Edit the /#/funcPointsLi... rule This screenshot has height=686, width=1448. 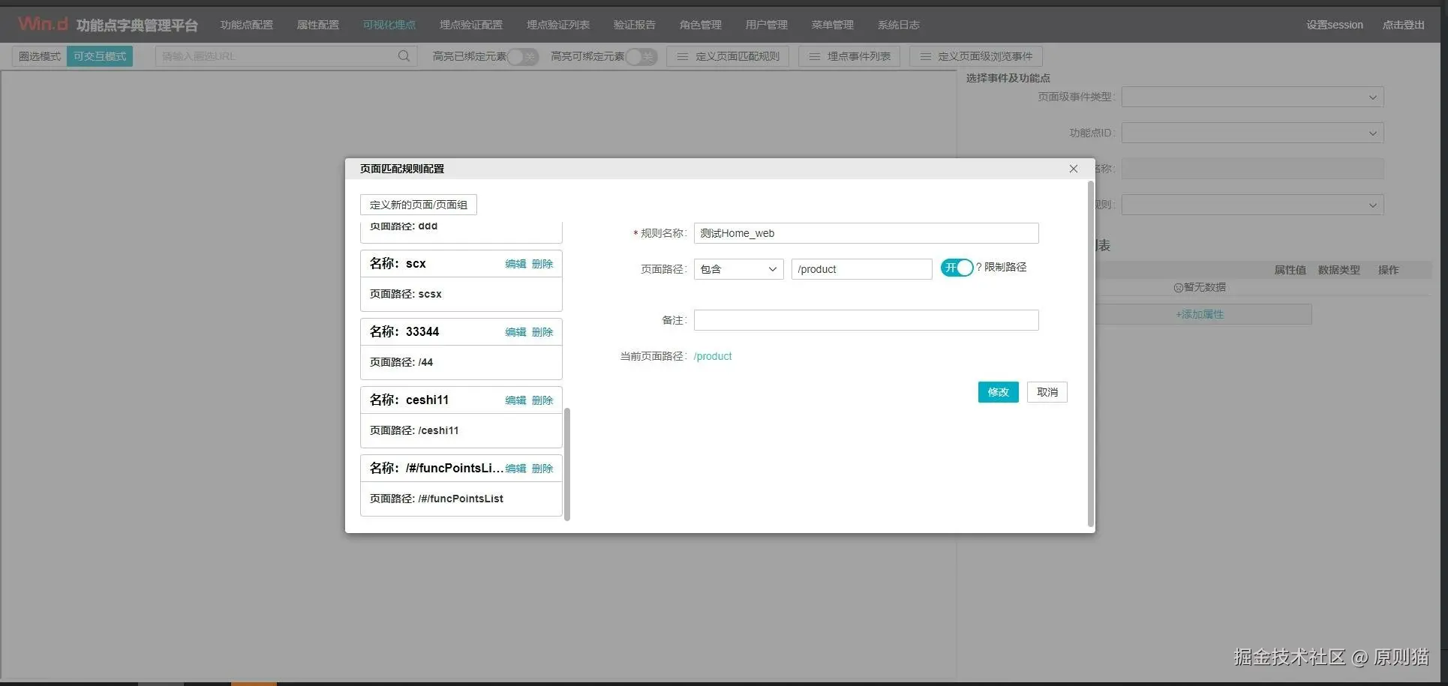click(x=515, y=469)
